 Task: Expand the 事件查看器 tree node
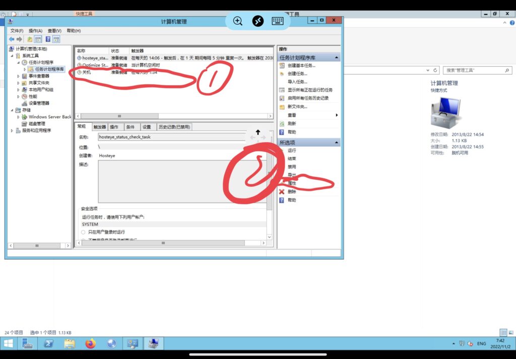point(19,76)
